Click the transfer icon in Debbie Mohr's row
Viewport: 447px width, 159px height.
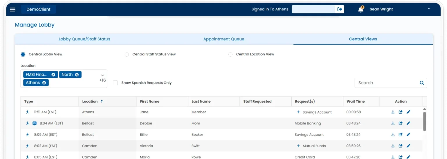coord(400,123)
